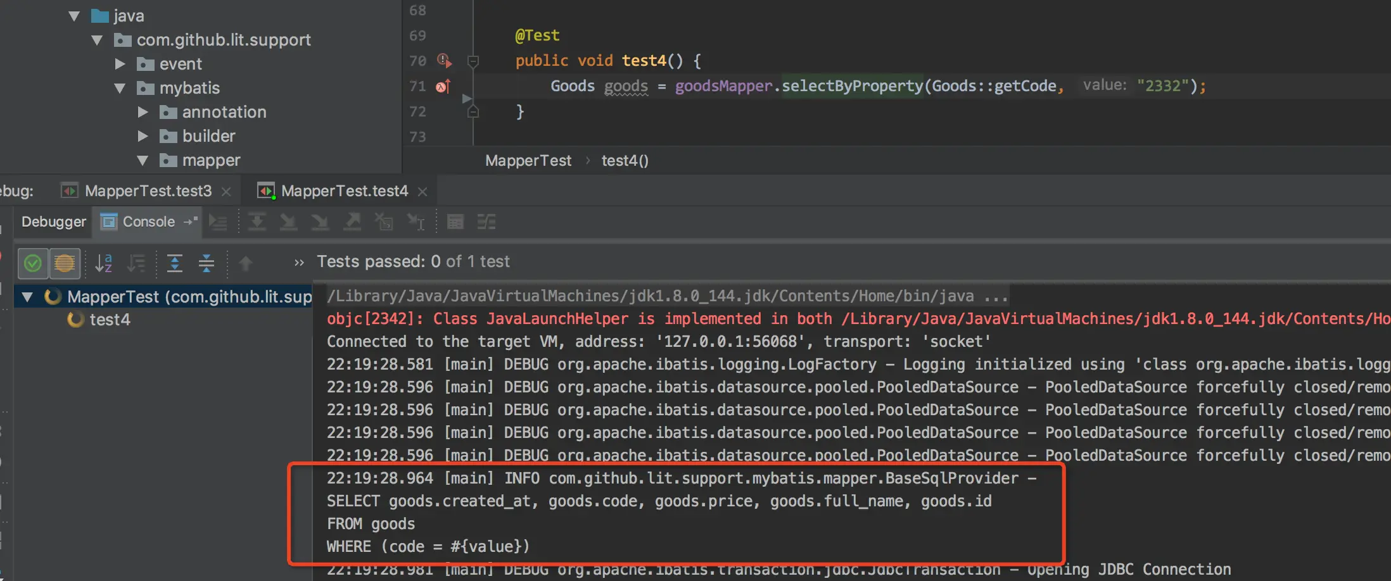This screenshot has width=1391, height=581.
Task: Click the "WHERE (code = #{value})" console line
Action: pos(428,547)
